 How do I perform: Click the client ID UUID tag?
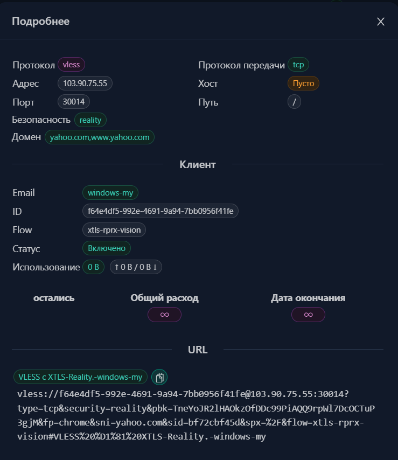(160, 211)
